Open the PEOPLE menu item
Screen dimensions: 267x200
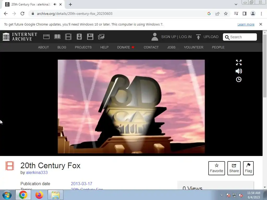tap(218, 47)
